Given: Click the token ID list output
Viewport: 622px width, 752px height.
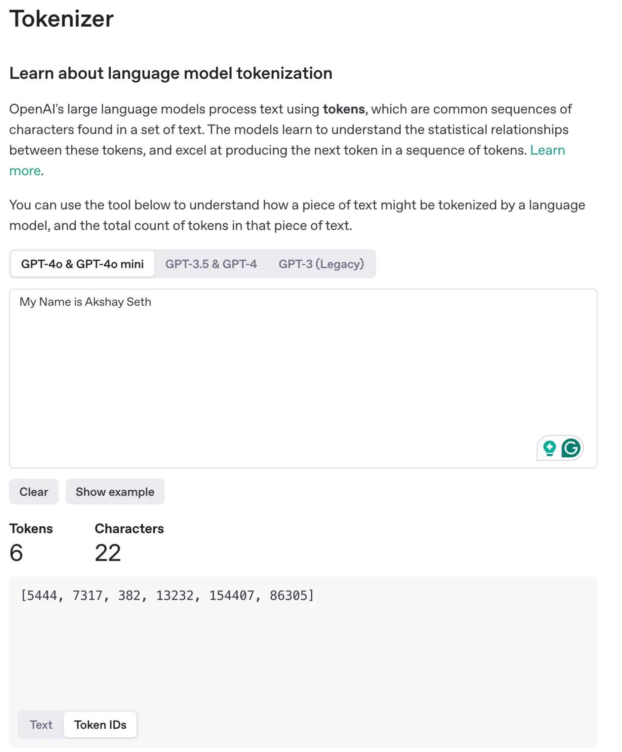Looking at the screenshot, I should tap(168, 595).
